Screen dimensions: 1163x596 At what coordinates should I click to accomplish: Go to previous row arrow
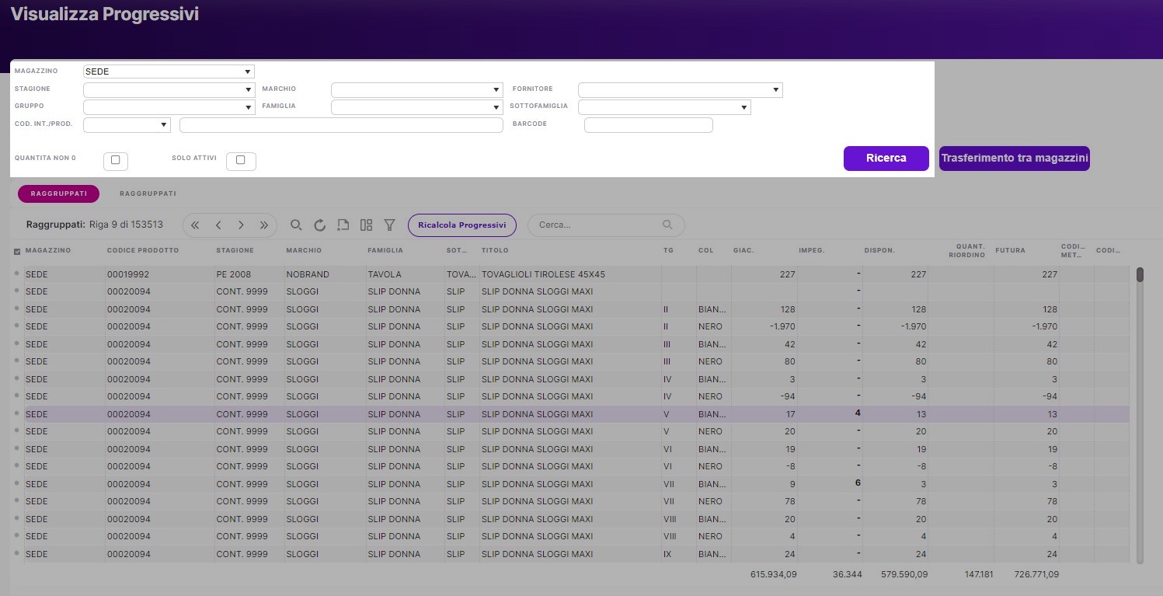coord(218,225)
